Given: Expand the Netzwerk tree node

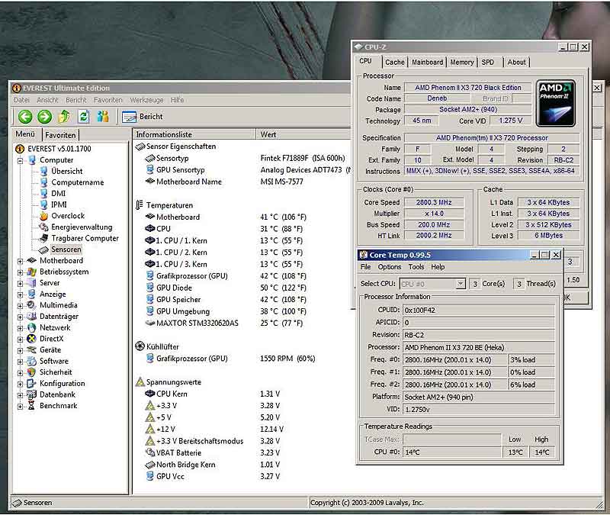Looking at the screenshot, I should (20, 328).
